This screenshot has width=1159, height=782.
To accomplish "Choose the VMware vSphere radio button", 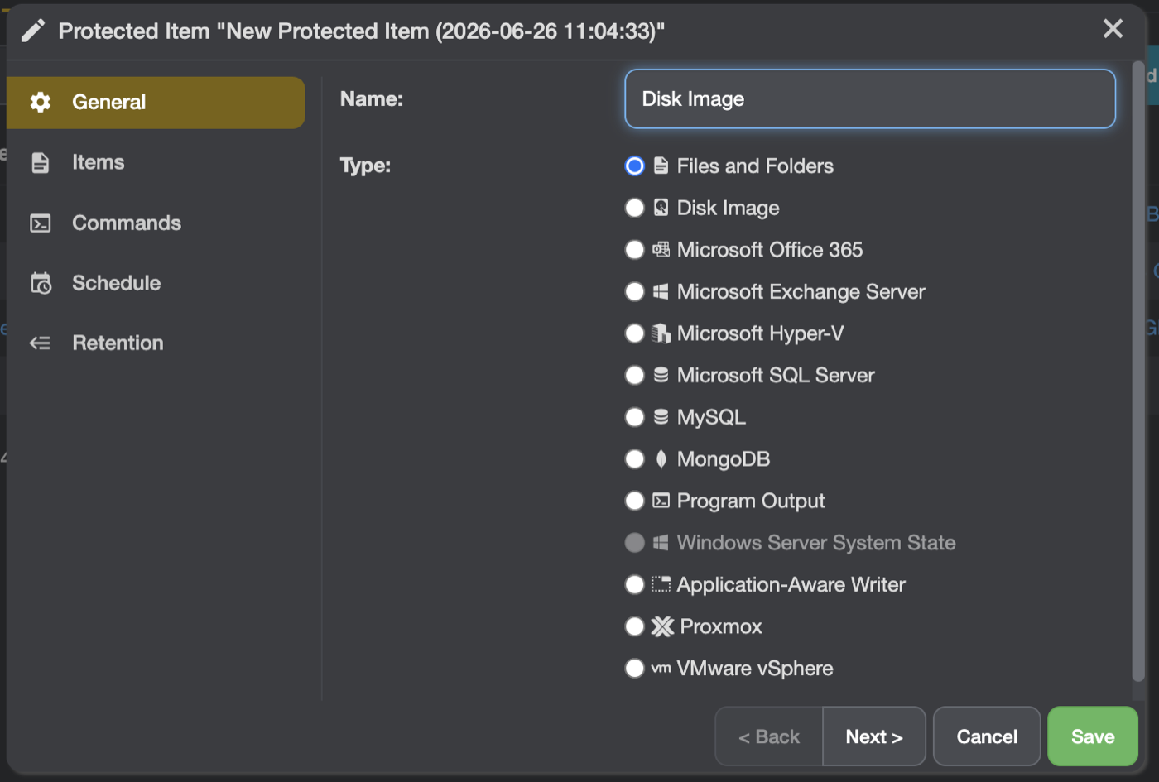I will click(635, 669).
